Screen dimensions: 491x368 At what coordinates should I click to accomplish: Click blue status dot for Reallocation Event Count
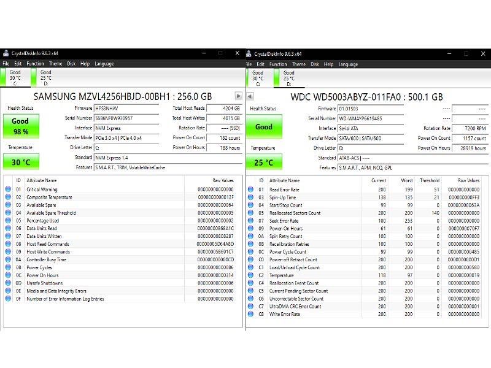tap(250, 283)
